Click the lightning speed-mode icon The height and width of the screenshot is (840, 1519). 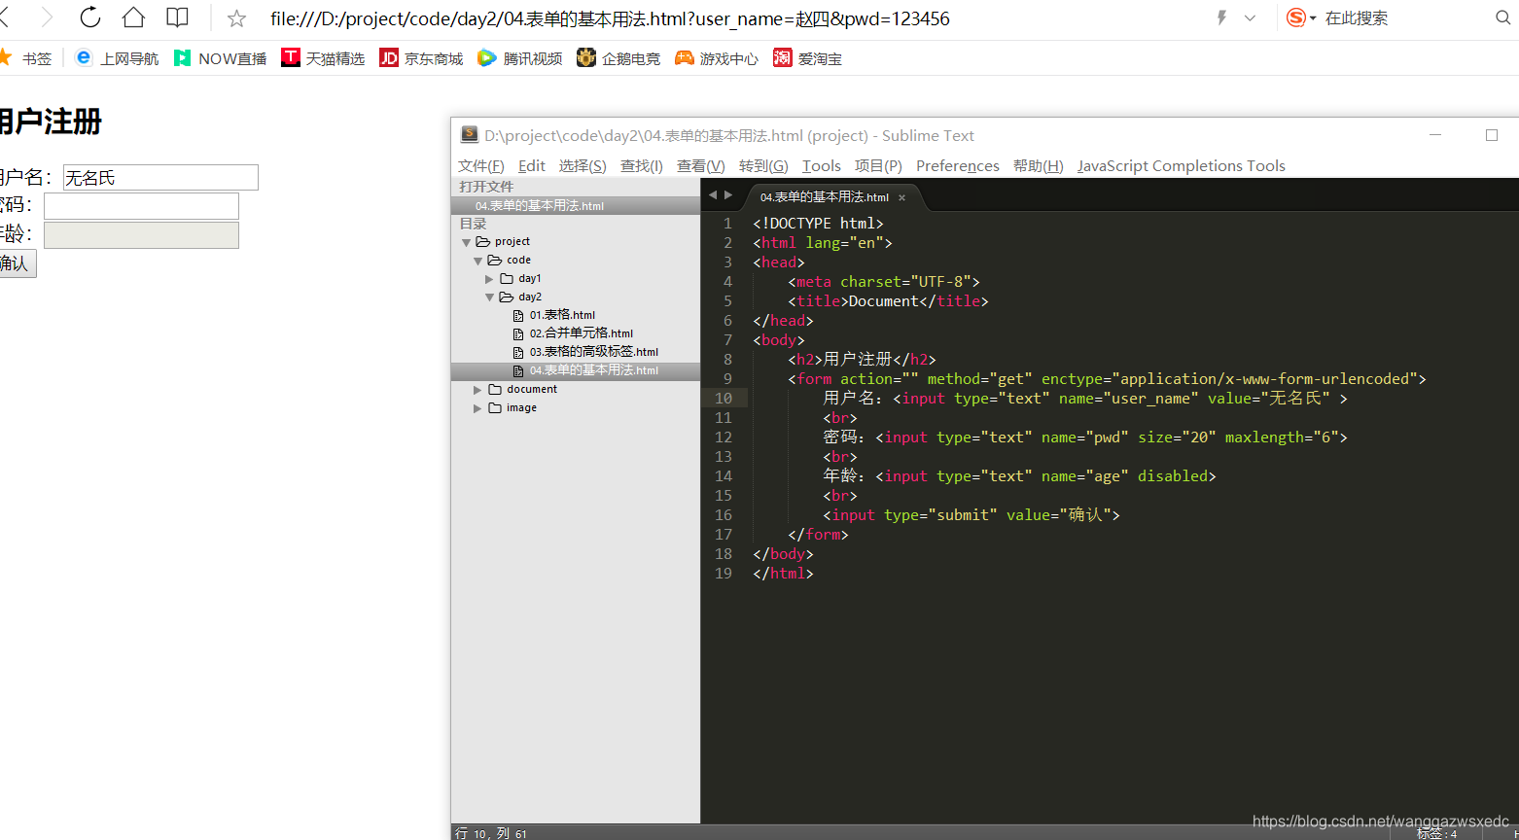(1221, 17)
